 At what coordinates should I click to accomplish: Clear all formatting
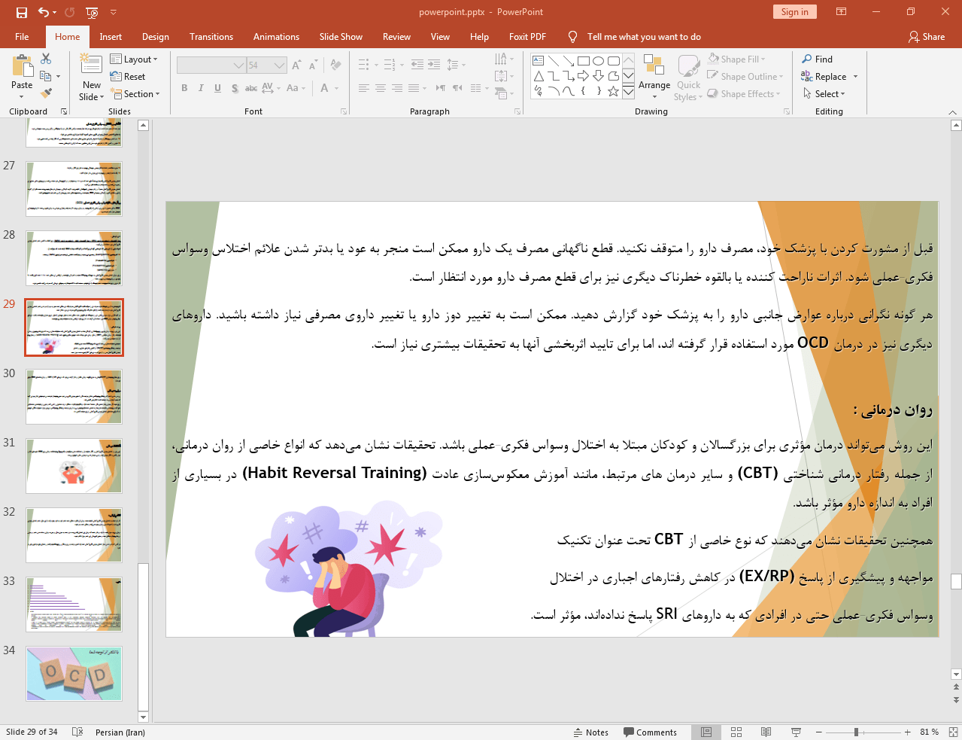[x=335, y=65]
